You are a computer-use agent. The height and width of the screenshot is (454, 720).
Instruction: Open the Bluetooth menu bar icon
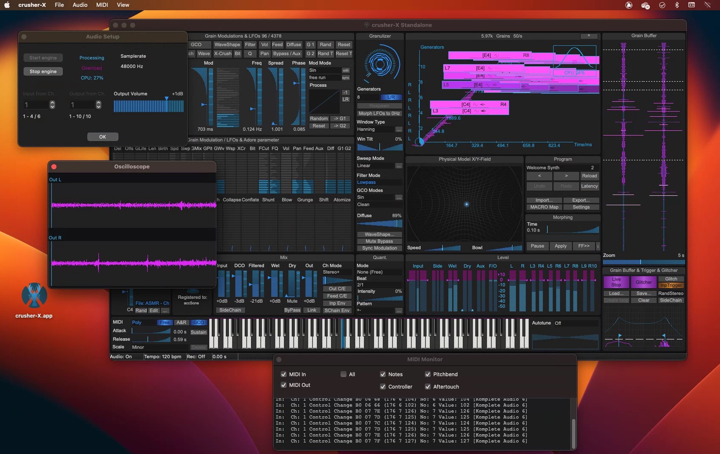coord(677,5)
